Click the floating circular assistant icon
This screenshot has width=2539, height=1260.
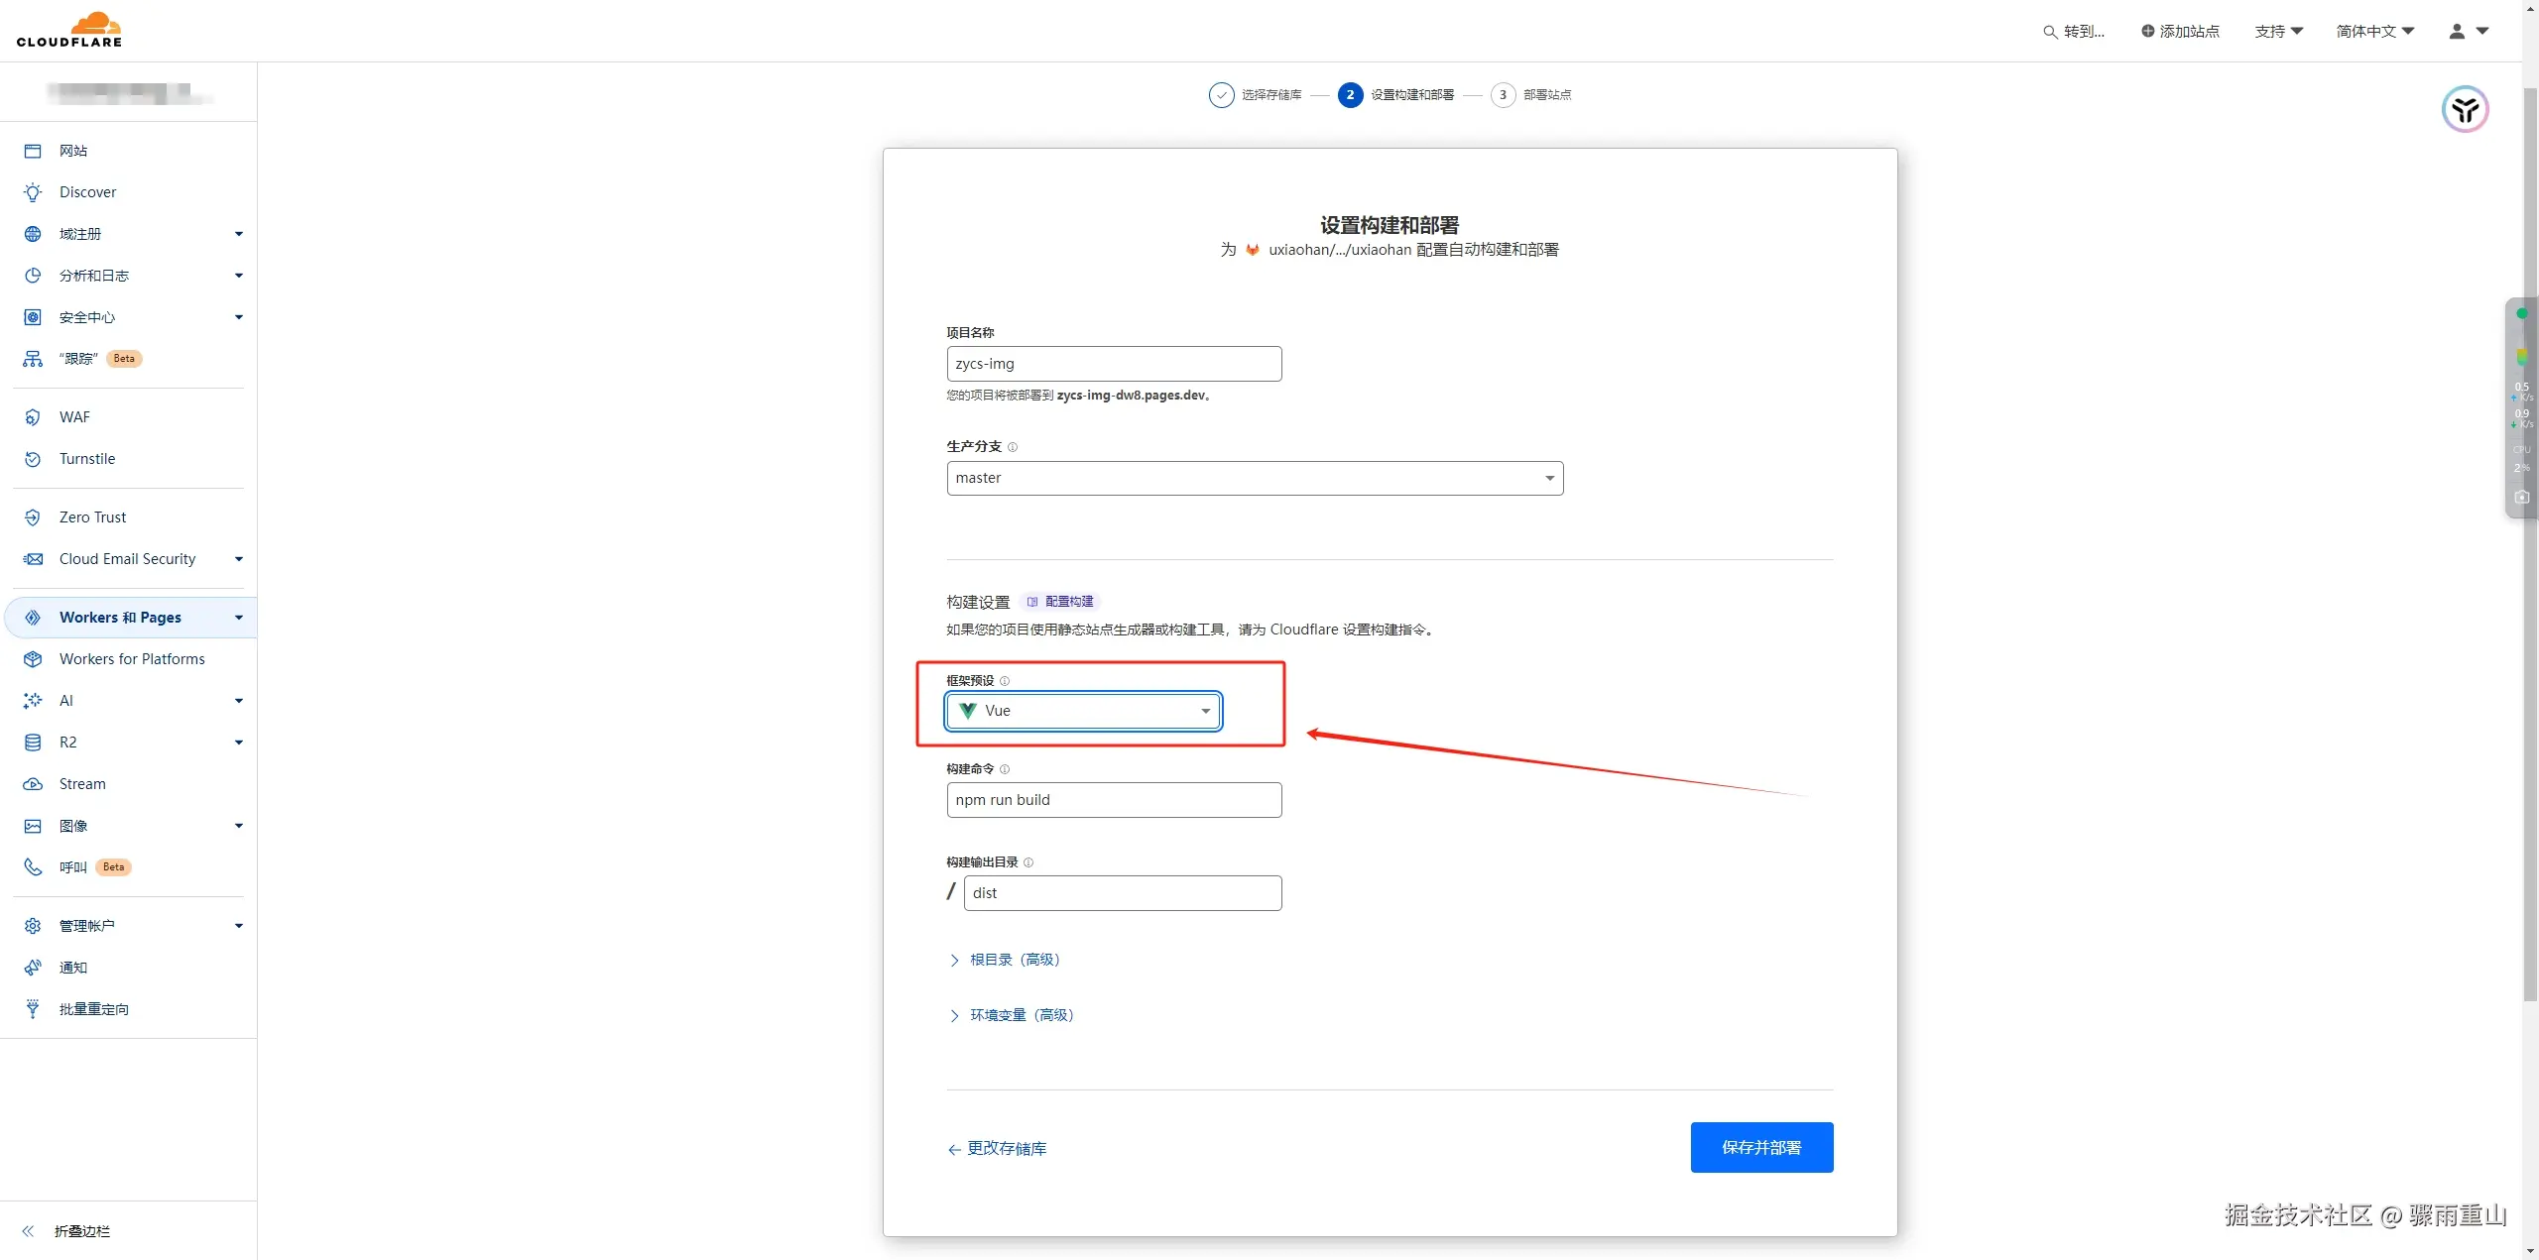pos(2465,109)
